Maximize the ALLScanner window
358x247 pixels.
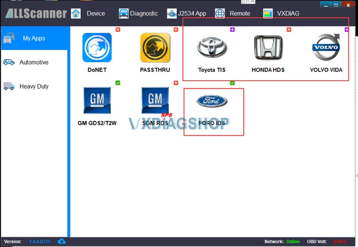(336, 5)
